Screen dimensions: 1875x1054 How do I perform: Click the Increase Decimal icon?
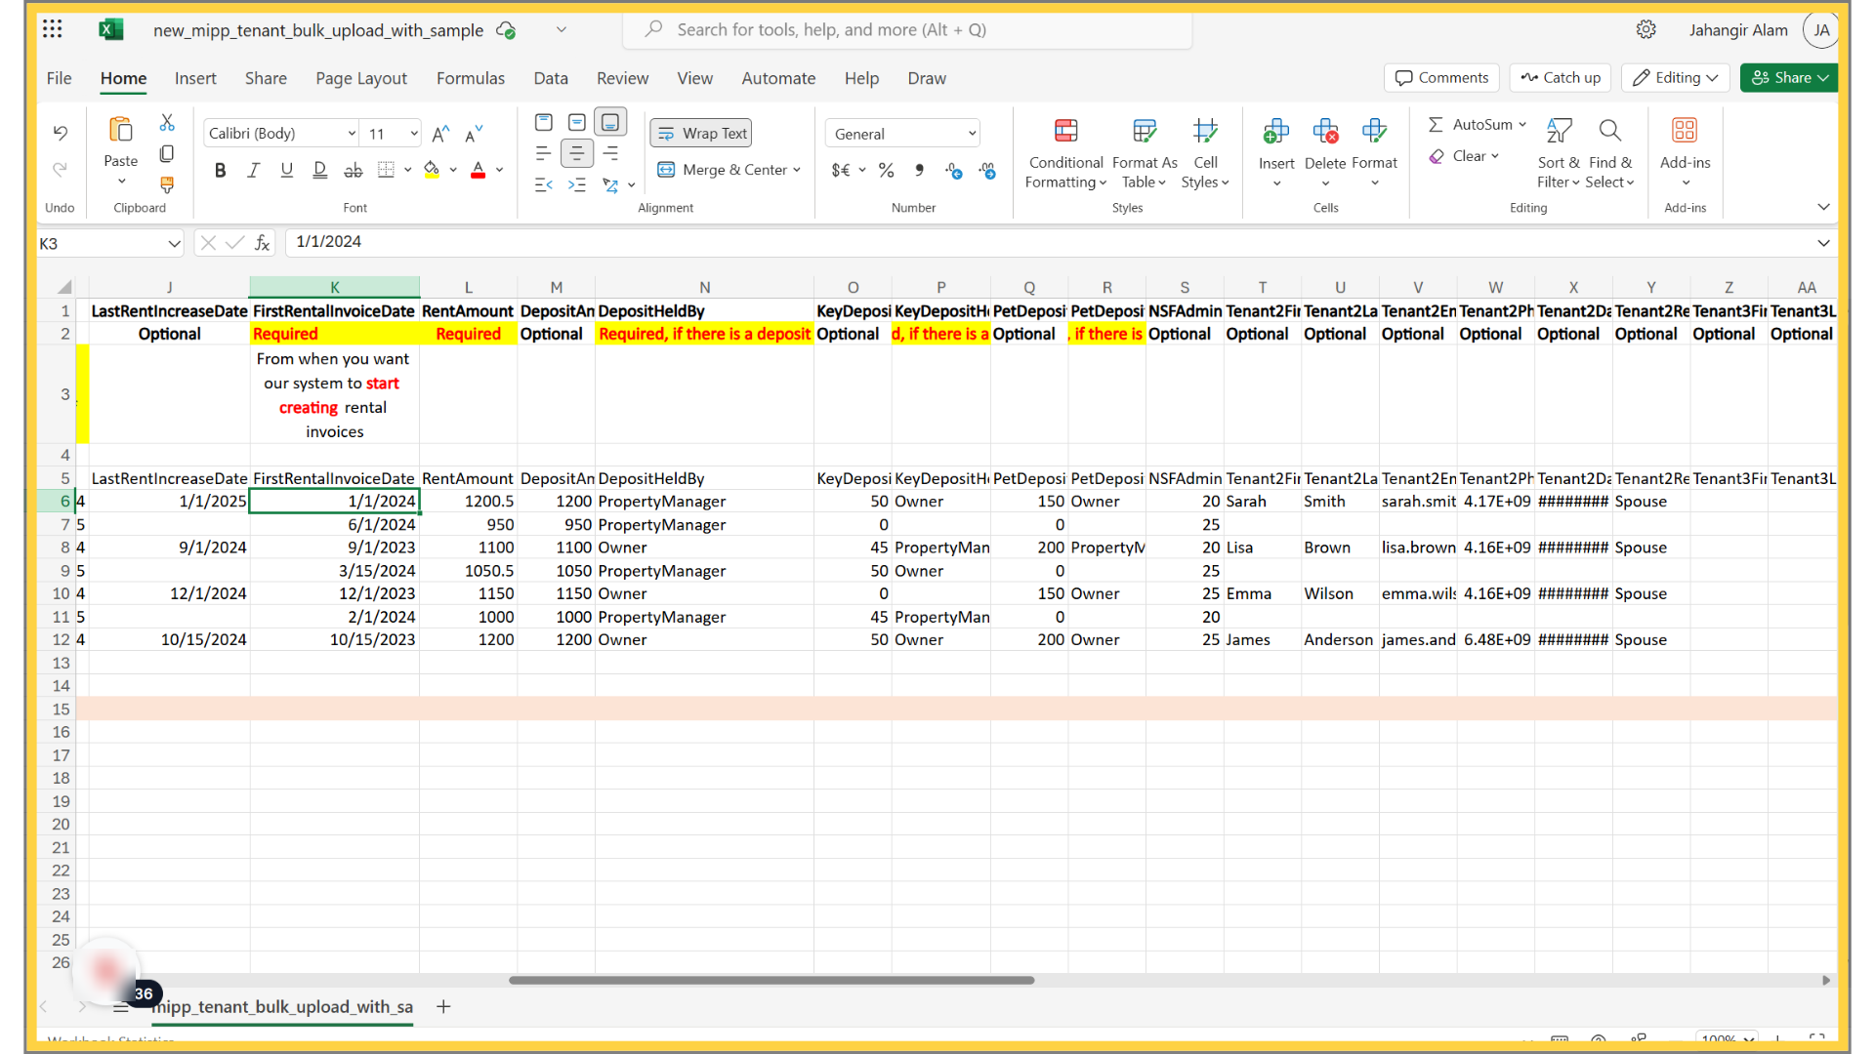coord(953,170)
